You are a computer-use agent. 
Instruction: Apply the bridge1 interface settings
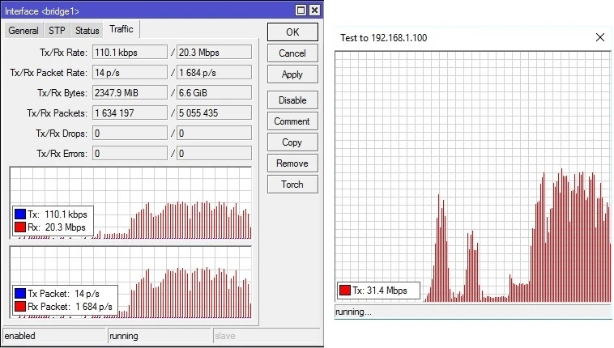(x=292, y=74)
